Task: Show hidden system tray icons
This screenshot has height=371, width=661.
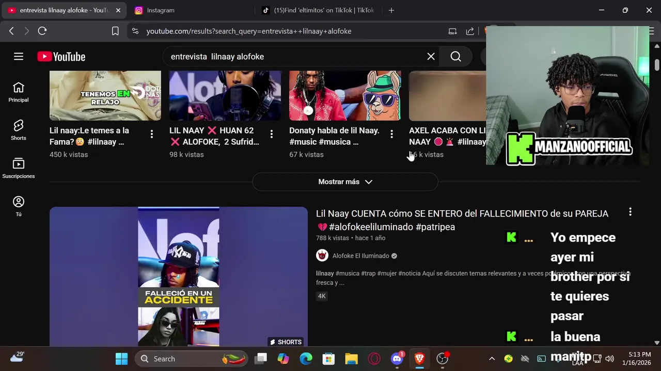Action: pos(492,359)
